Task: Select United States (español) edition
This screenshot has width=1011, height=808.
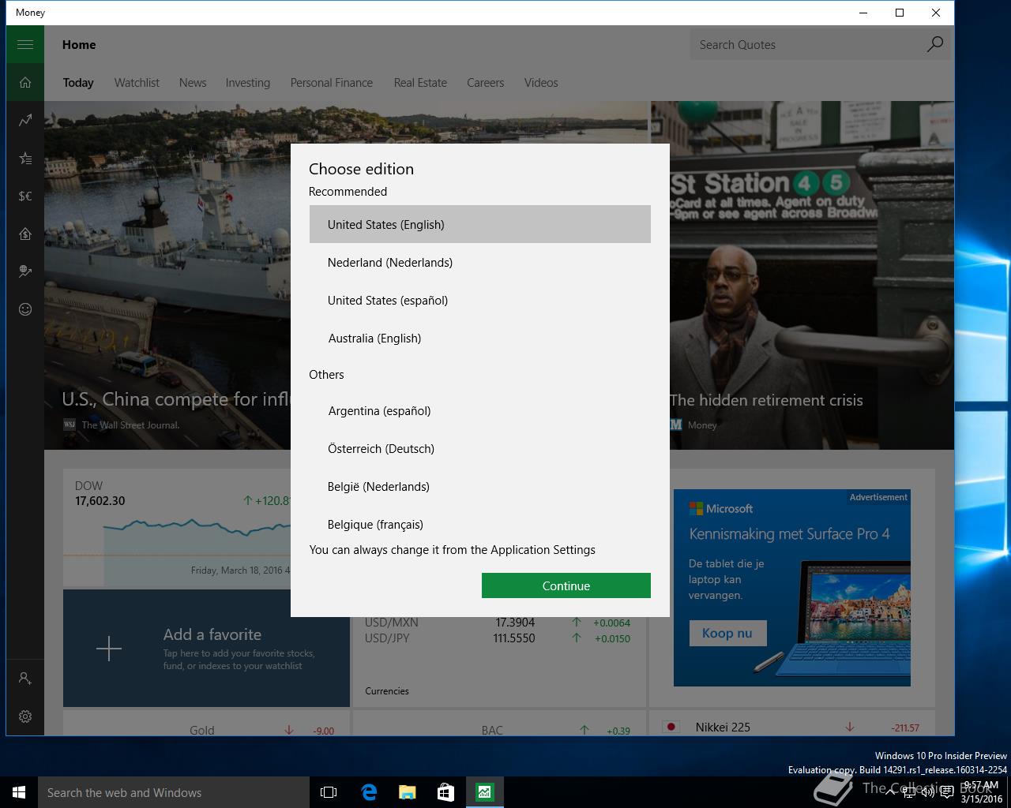Action: [x=480, y=300]
